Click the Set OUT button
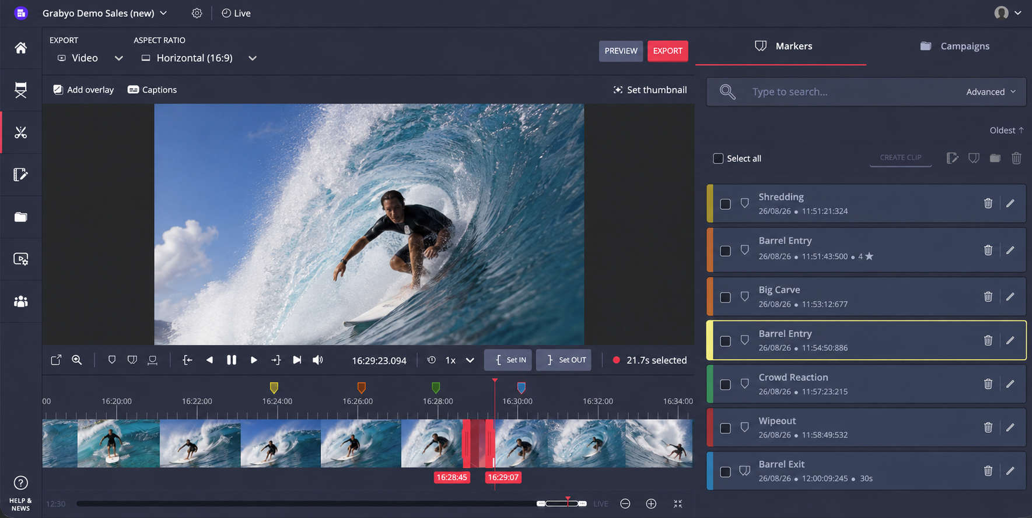1032x518 pixels. click(564, 360)
